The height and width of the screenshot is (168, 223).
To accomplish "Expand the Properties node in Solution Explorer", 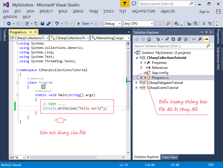I will pyautogui.click(x=141, y=62).
